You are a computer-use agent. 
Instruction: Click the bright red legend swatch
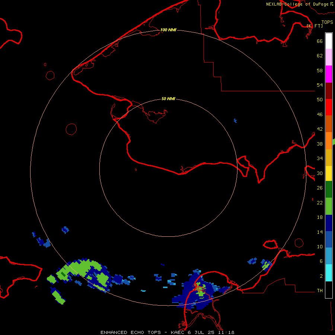coord(329,107)
